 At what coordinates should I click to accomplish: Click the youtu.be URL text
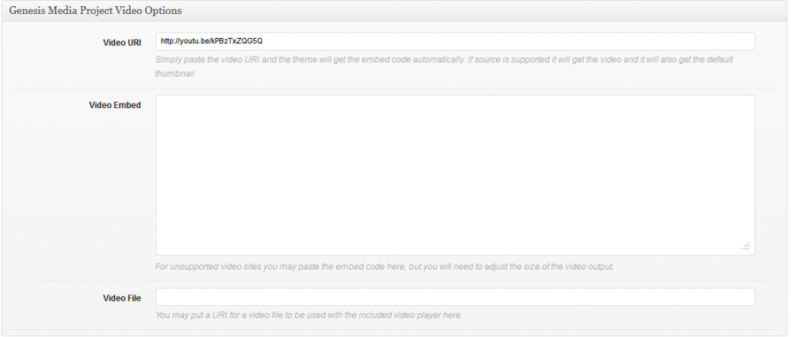coord(212,41)
